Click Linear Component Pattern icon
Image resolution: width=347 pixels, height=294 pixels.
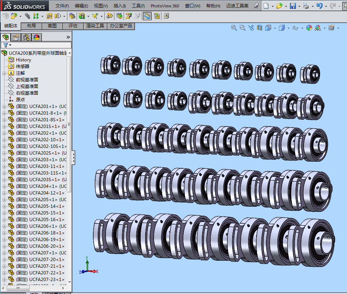point(36,16)
